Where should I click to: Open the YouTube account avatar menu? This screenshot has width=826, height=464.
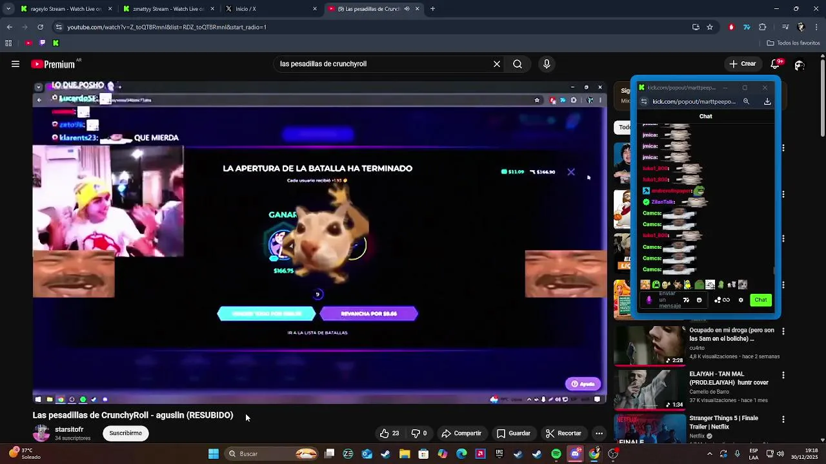[x=800, y=64]
